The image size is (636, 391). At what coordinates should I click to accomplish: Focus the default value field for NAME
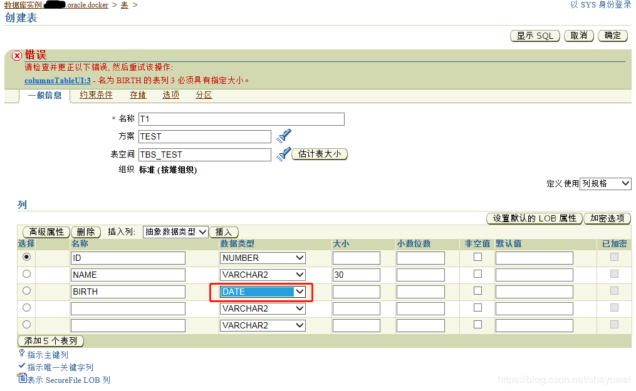pyautogui.click(x=534, y=275)
